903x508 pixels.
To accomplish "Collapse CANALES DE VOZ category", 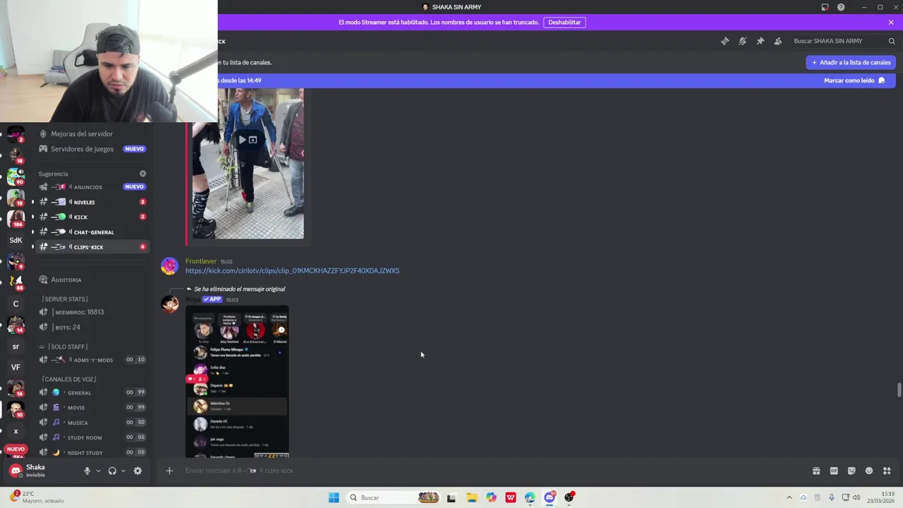I will 68,379.
